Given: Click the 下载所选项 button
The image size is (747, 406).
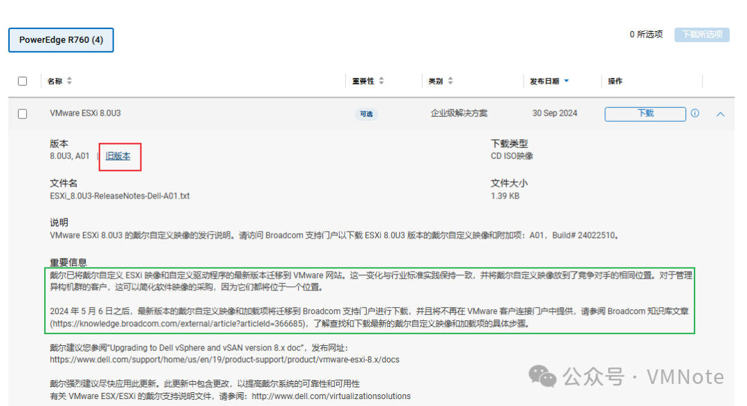Looking at the screenshot, I should point(702,35).
